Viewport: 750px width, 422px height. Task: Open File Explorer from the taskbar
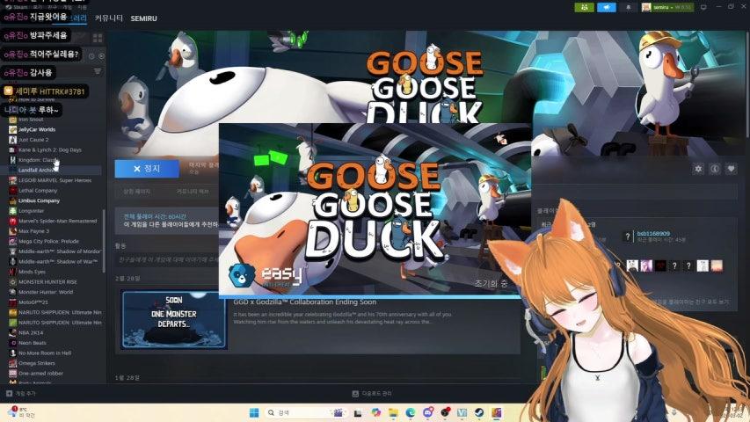393,412
